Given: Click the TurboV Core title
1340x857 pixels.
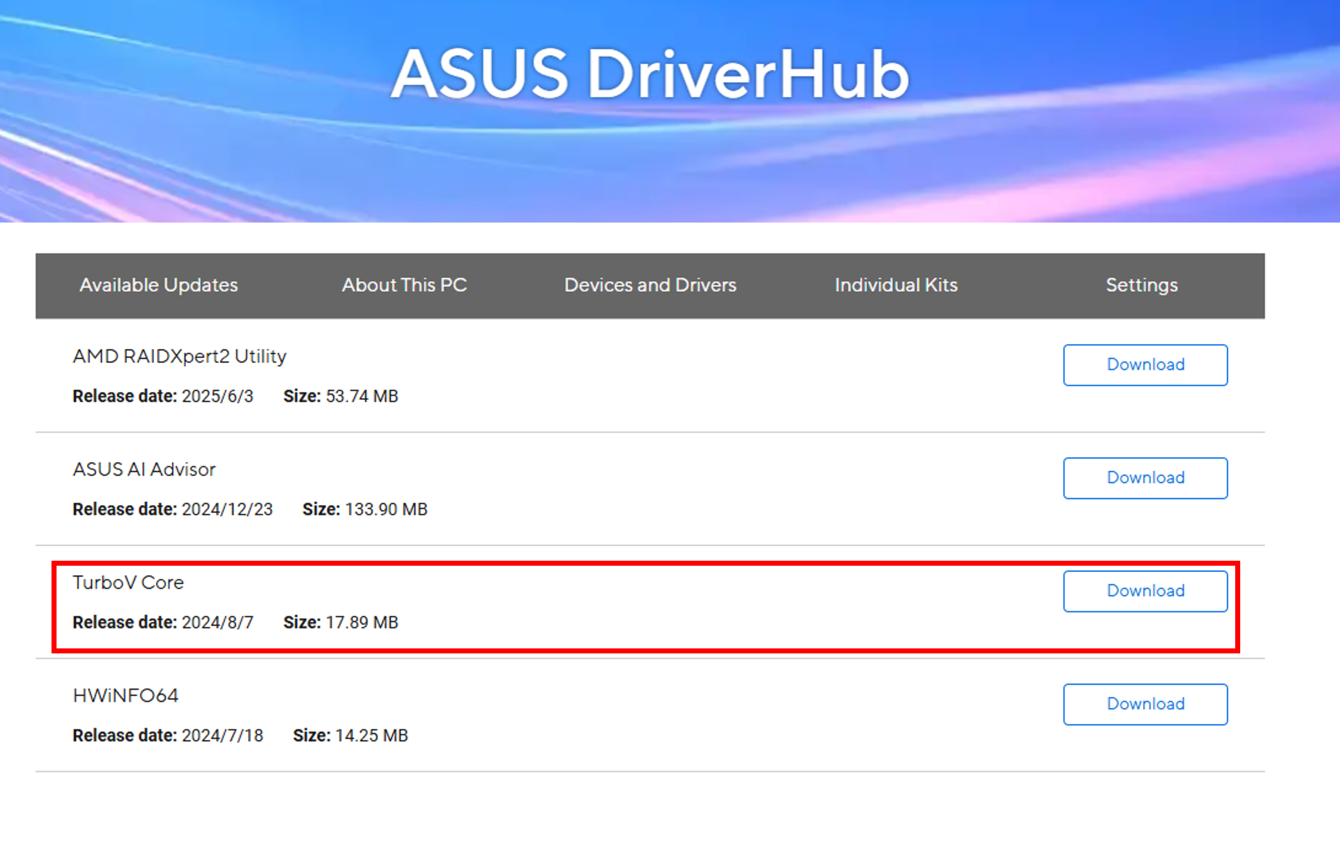Looking at the screenshot, I should coord(128,582).
